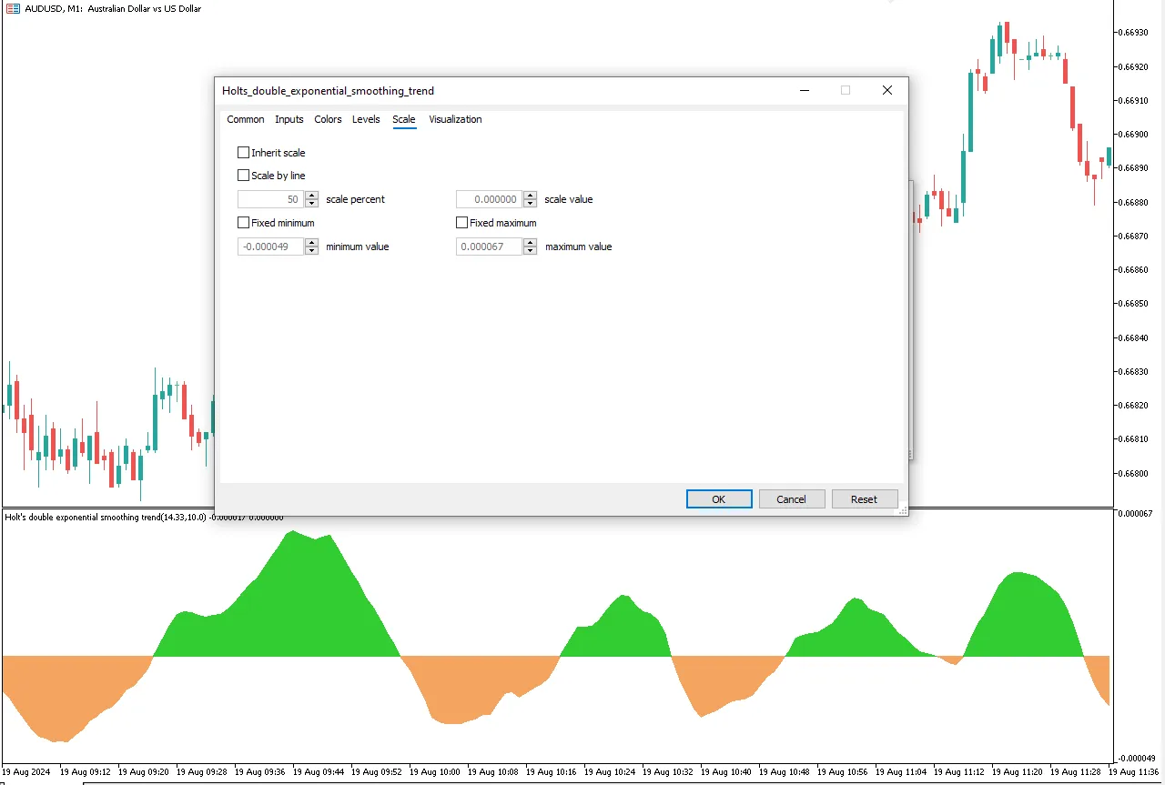Enable the Inherit scale checkbox
The width and height of the screenshot is (1165, 785).
[243, 153]
